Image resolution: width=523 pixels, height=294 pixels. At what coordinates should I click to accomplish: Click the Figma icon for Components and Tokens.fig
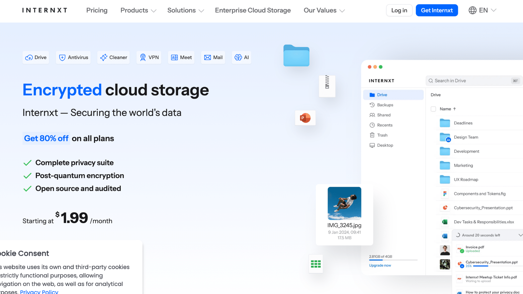pos(445,194)
